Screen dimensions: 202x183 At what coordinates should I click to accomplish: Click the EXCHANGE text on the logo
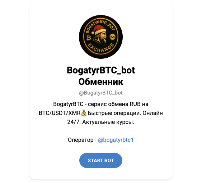pos(101,48)
